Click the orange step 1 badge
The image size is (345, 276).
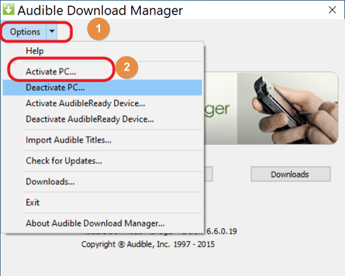point(99,29)
